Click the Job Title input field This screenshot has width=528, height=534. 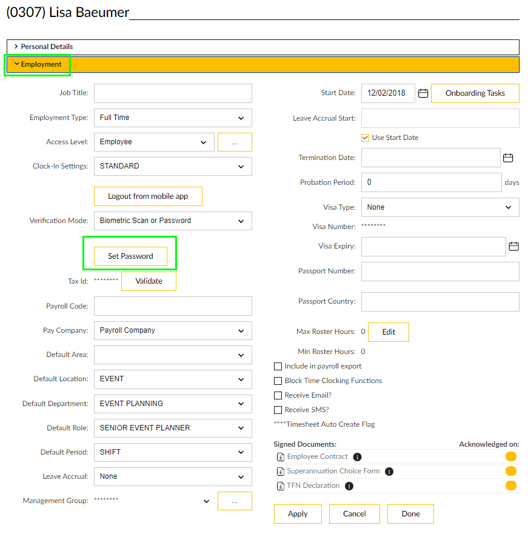[x=173, y=93]
